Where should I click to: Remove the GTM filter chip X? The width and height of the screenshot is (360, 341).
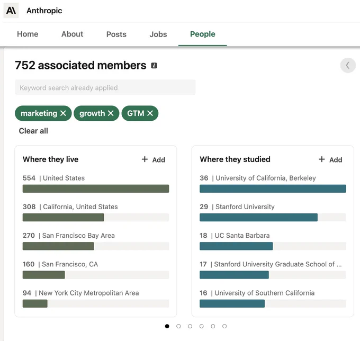150,113
